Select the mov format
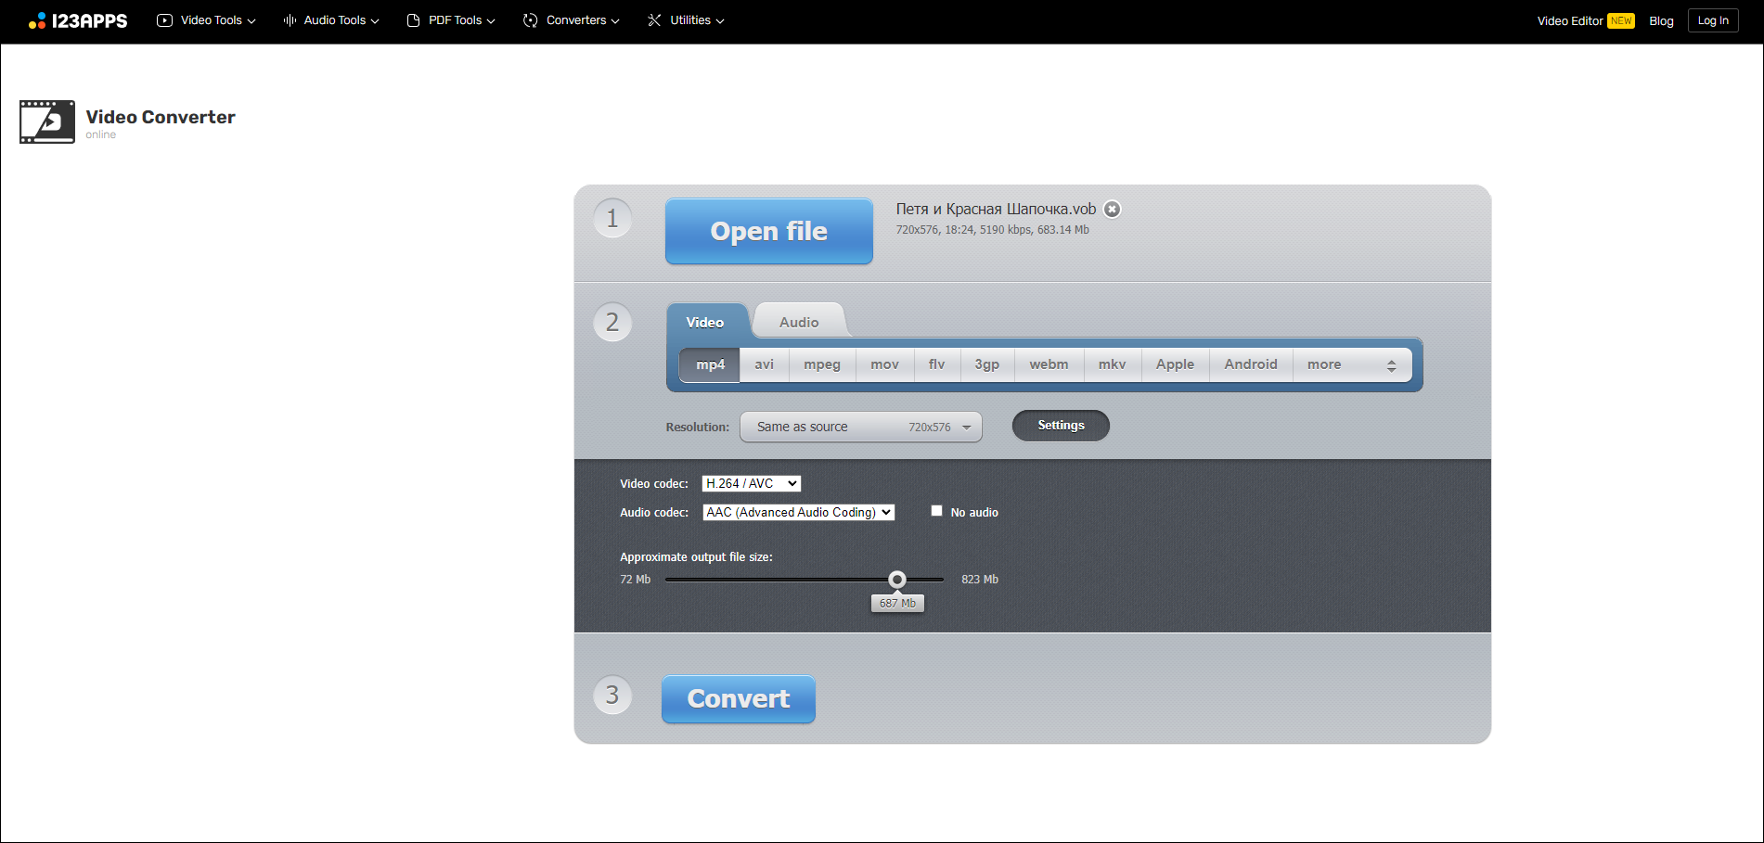Image resolution: width=1764 pixels, height=843 pixels. click(x=885, y=364)
